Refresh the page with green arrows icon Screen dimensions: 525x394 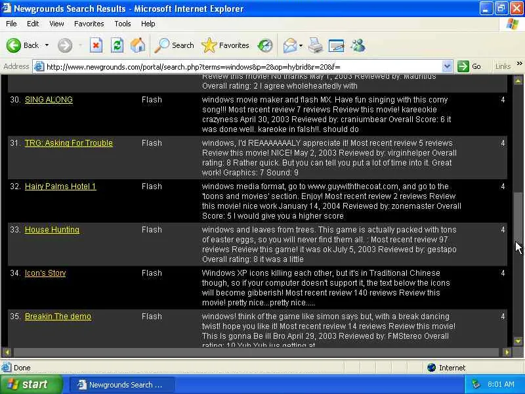[x=117, y=45]
